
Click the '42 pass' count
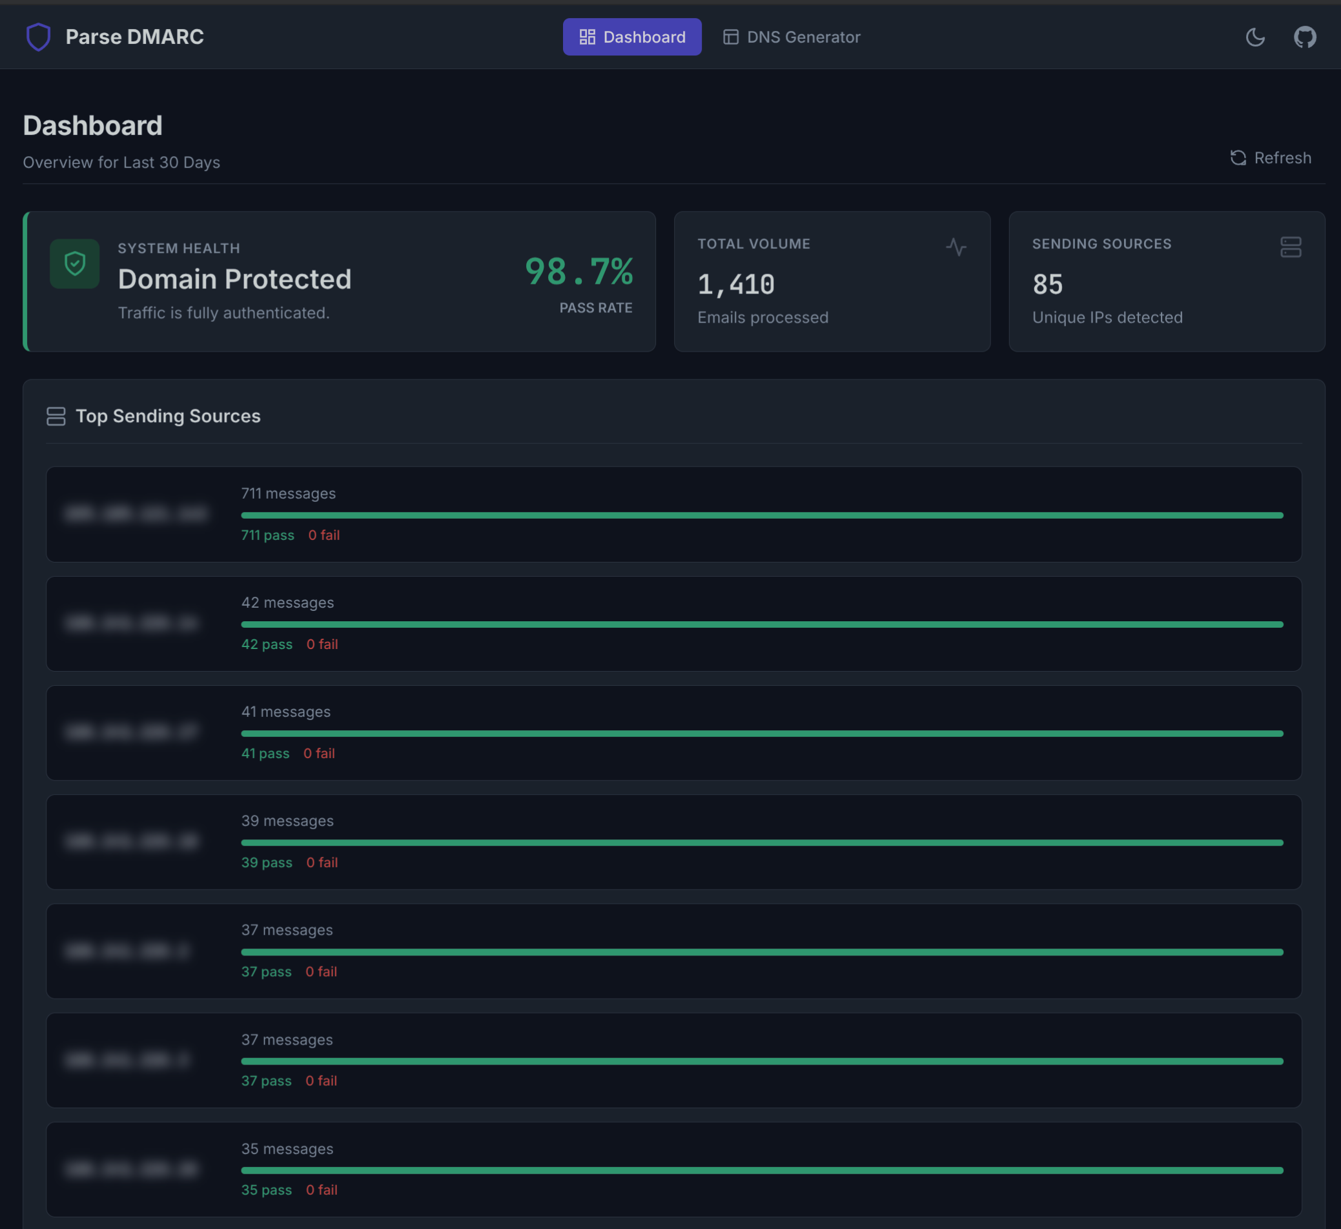[267, 644]
